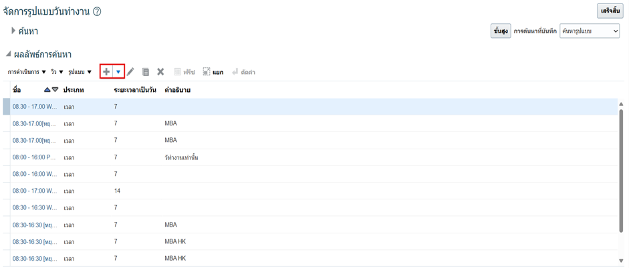Open the 08:00 - 17:00 W... pattern link

[35, 191]
